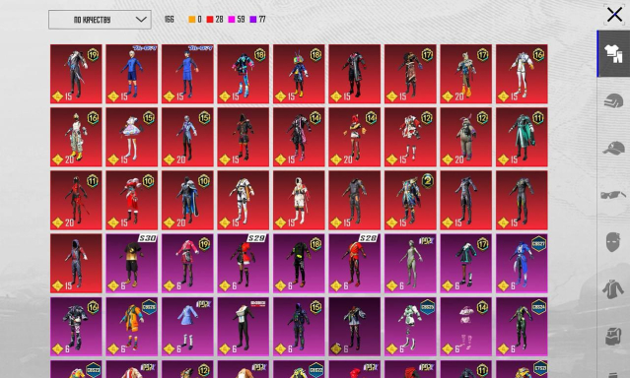
Task: Filter by orange quality count 0
Action: click(x=195, y=20)
